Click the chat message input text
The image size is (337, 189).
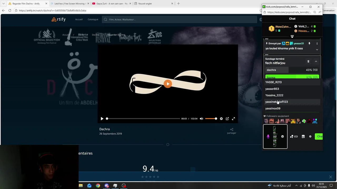[x=275, y=136]
